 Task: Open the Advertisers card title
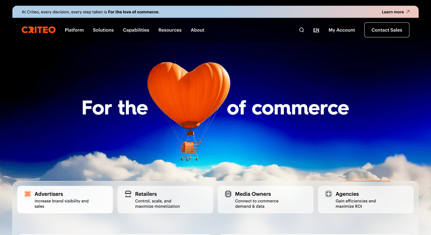49,194
